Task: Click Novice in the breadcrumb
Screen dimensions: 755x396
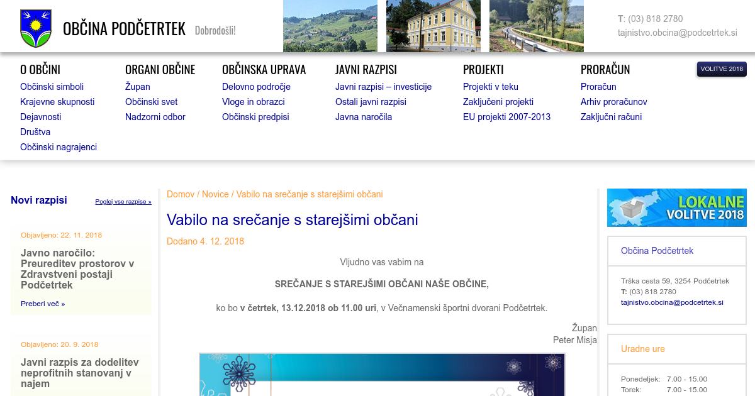Action: coord(215,194)
